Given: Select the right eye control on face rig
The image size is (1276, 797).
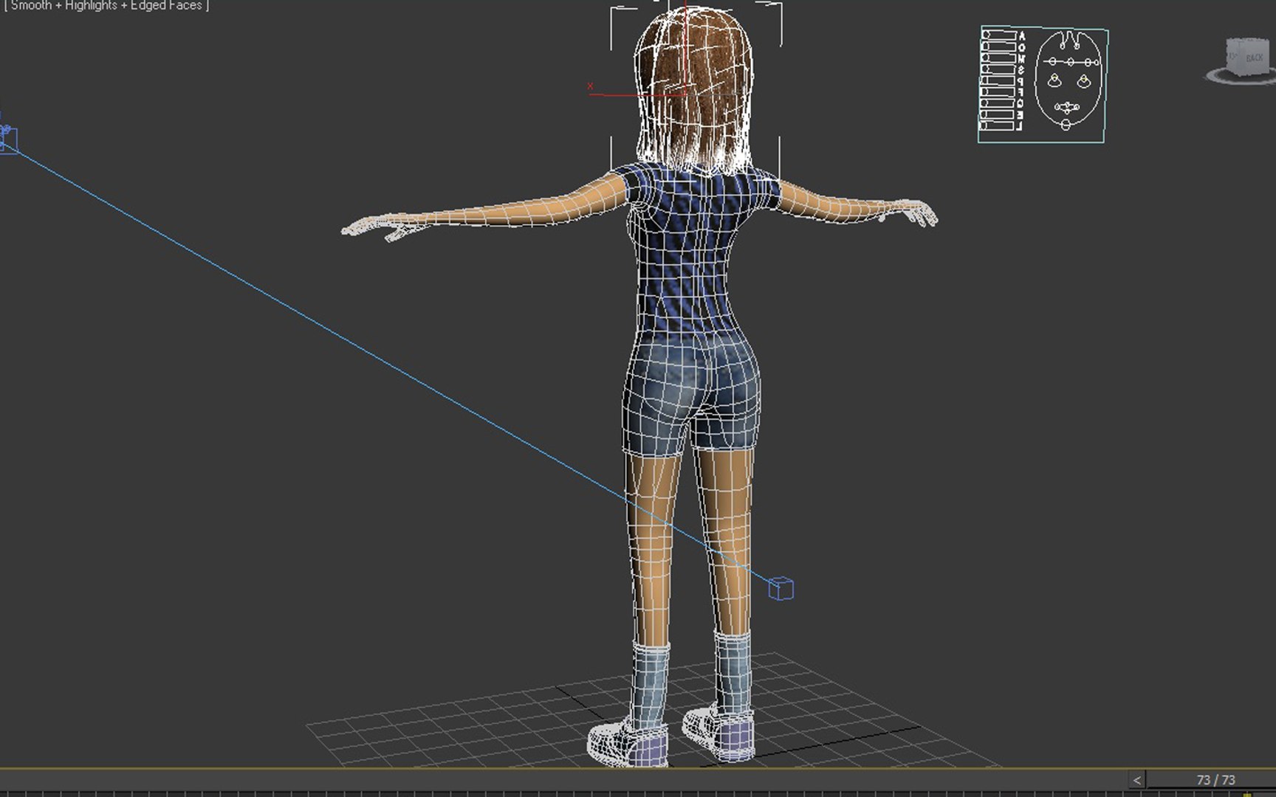Looking at the screenshot, I should [x=1084, y=81].
